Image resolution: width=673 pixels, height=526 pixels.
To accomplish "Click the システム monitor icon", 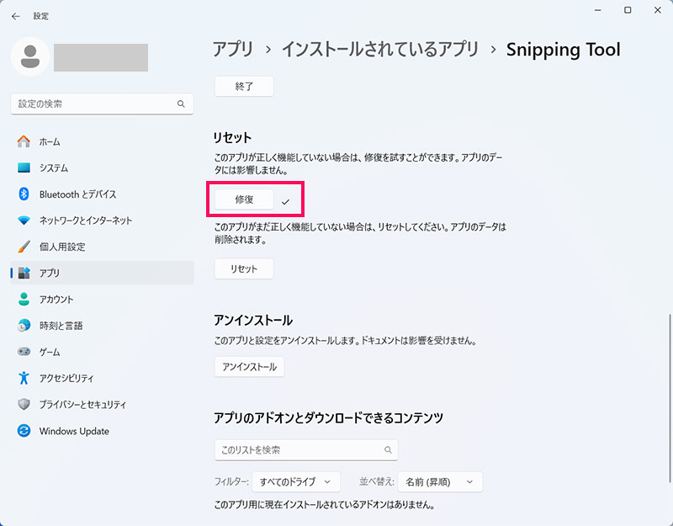I will point(24,167).
